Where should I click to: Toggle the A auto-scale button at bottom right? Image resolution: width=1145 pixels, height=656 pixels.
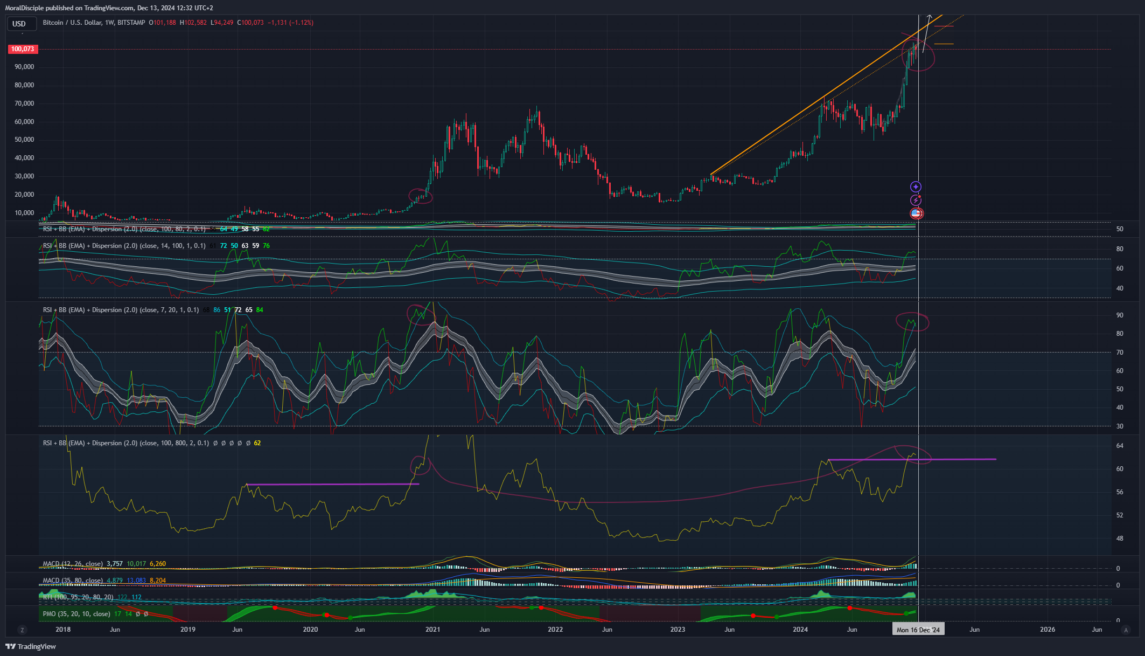pos(1126,630)
